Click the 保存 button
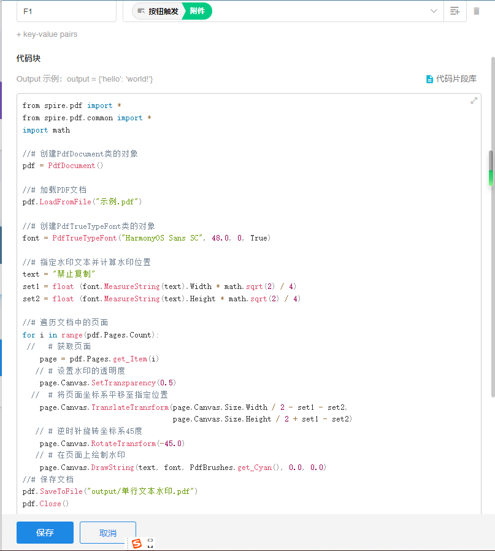Viewport: 495px width, 551px height. click(45, 533)
